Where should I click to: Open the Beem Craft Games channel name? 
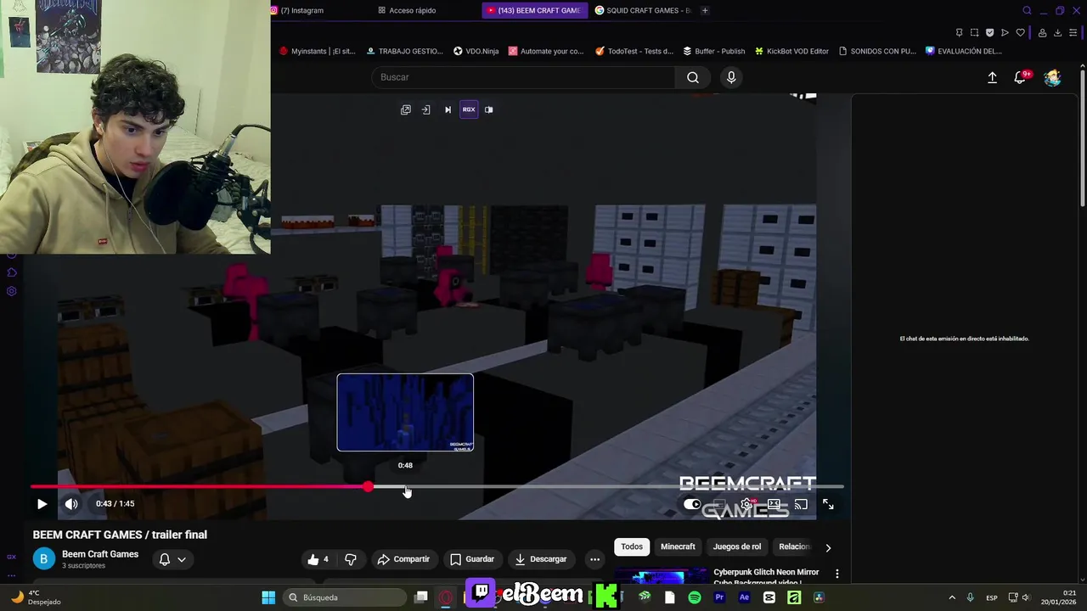100,554
